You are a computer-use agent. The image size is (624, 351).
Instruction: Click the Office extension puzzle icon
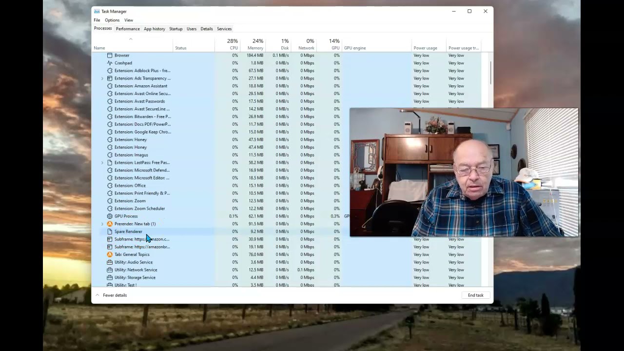[110, 185]
